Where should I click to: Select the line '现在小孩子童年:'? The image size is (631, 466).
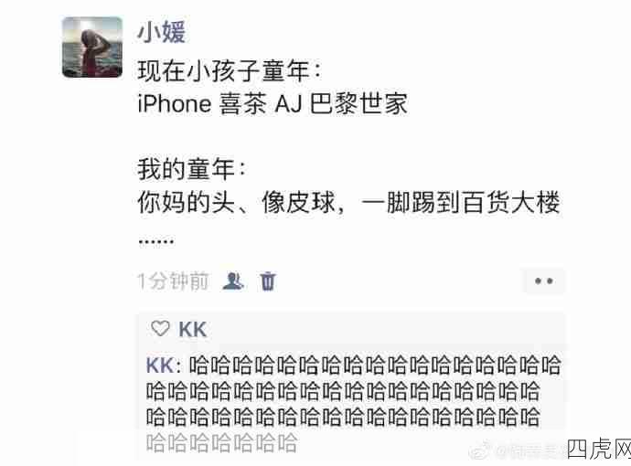(230, 71)
